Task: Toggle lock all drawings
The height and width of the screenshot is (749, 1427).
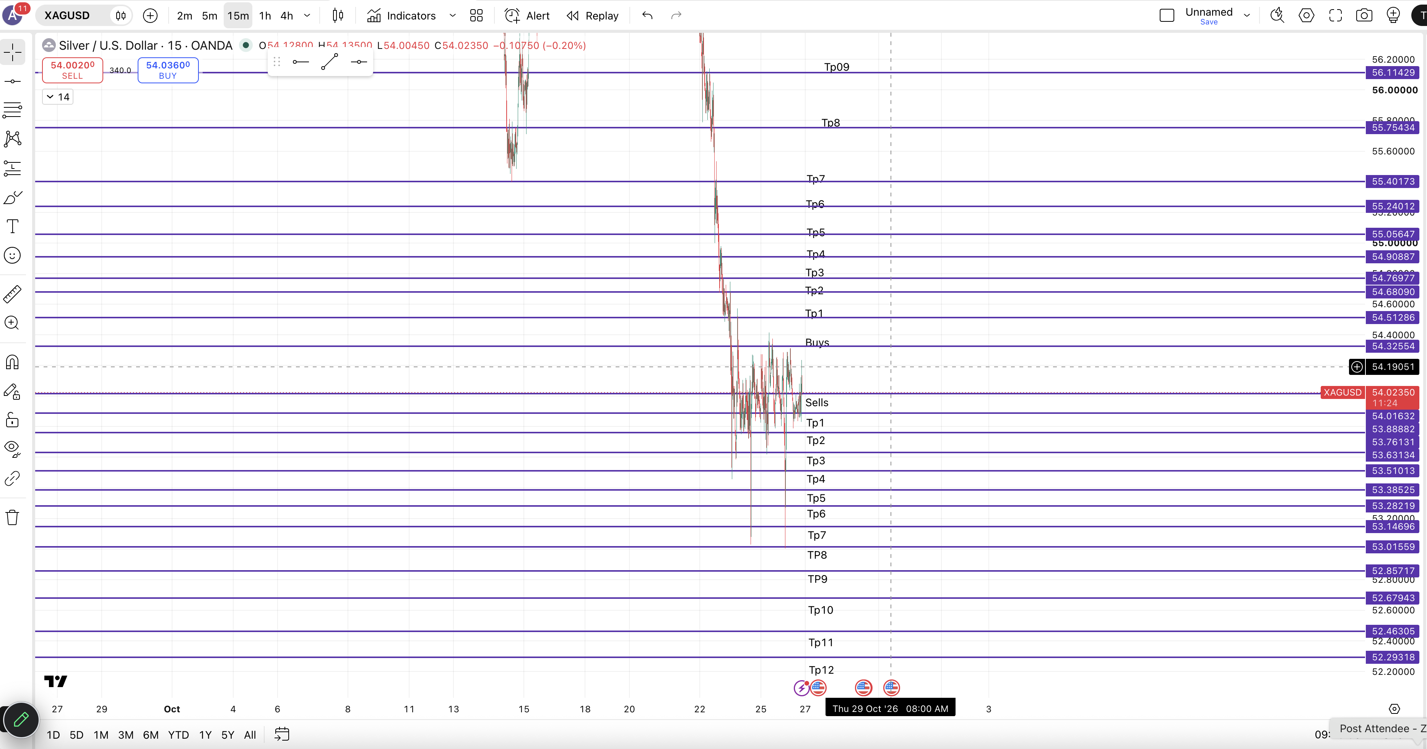Action: click(x=12, y=420)
